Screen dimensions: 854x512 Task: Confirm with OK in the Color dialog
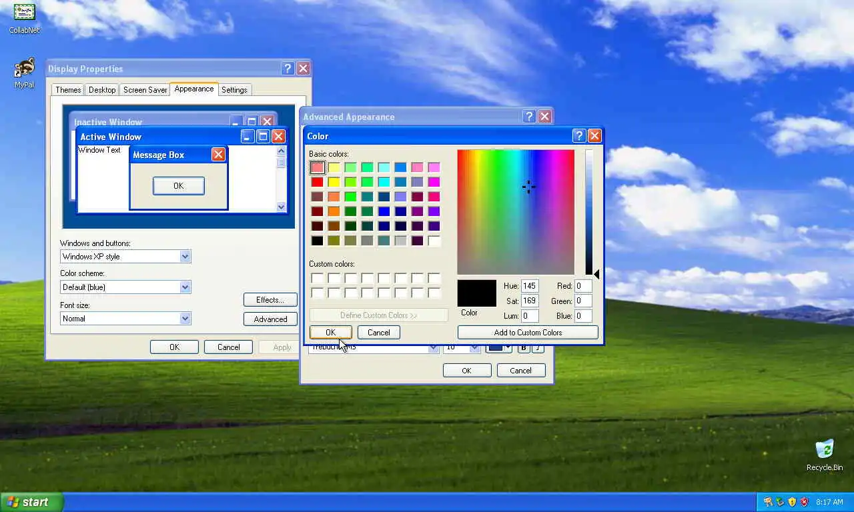pyautogui.click(x=330, y=333)
